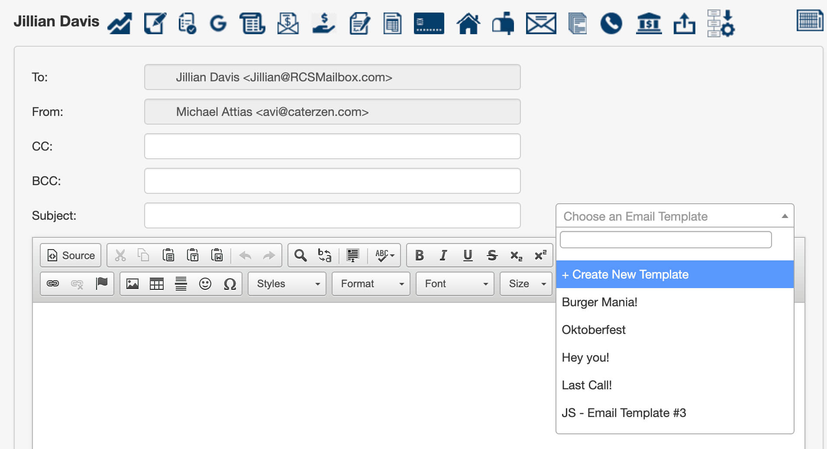Click the hand with dollar payment icon
827x449 pixels.
click(323, 23)
